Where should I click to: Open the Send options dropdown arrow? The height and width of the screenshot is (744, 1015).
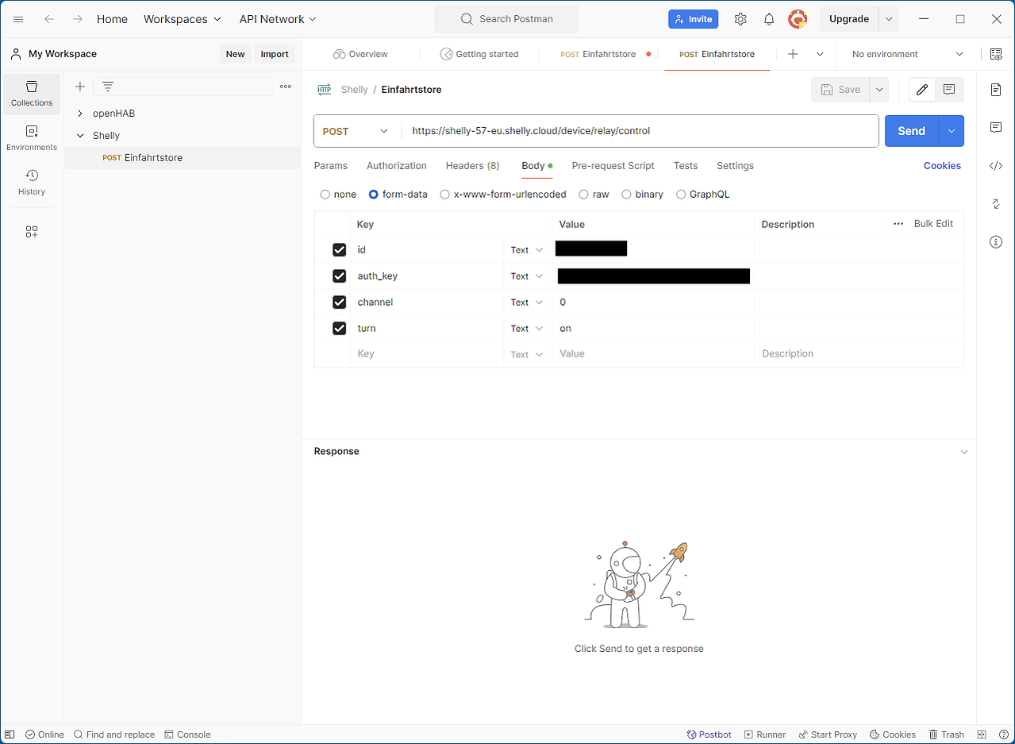(x=952, y=131)
